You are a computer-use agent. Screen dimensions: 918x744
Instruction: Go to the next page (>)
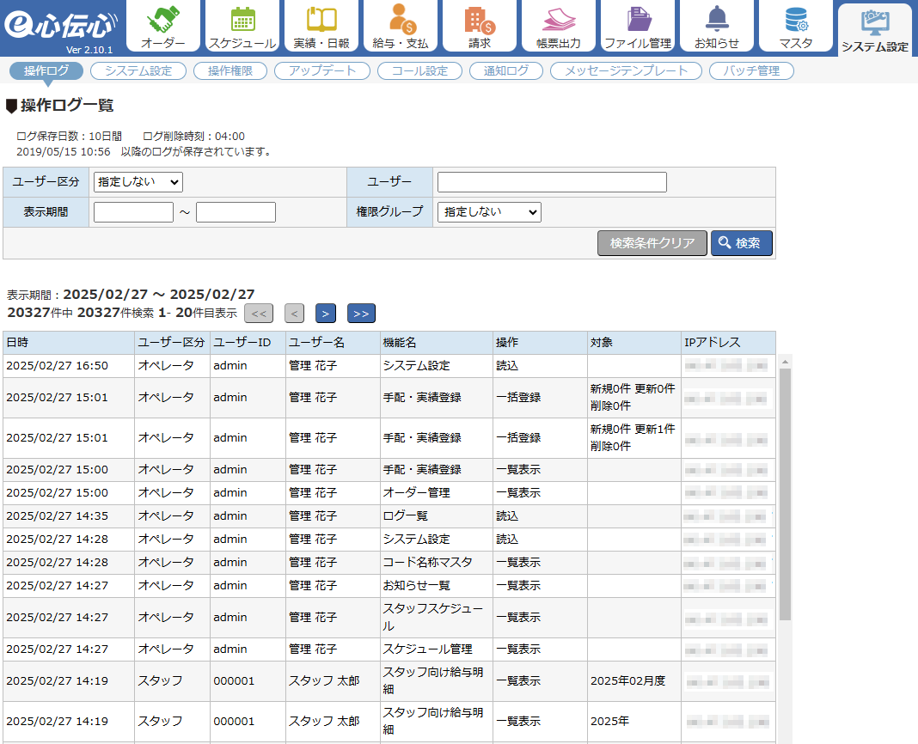point(326,314)
